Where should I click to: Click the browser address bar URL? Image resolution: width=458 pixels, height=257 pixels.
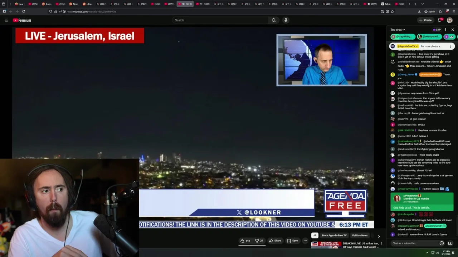(92, 11)
